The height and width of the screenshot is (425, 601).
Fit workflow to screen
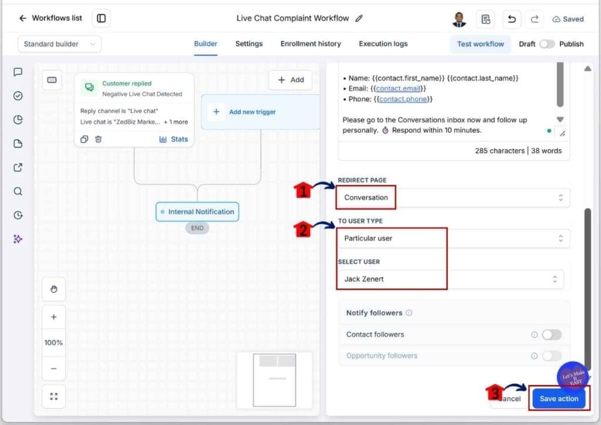click(53, 396)
